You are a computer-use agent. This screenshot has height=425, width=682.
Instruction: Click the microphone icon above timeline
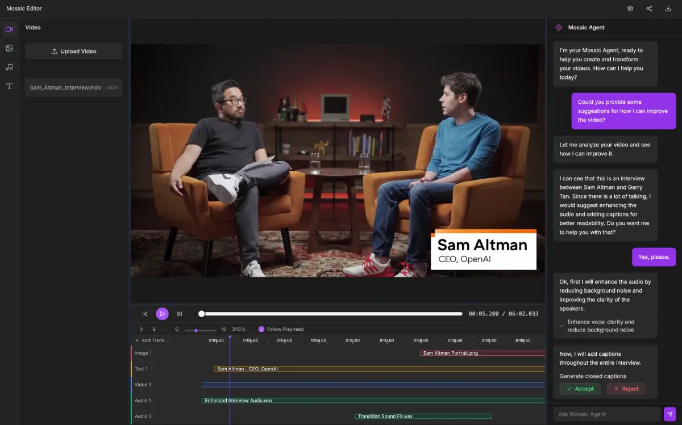pyautogui.click(x=154, y=329)
